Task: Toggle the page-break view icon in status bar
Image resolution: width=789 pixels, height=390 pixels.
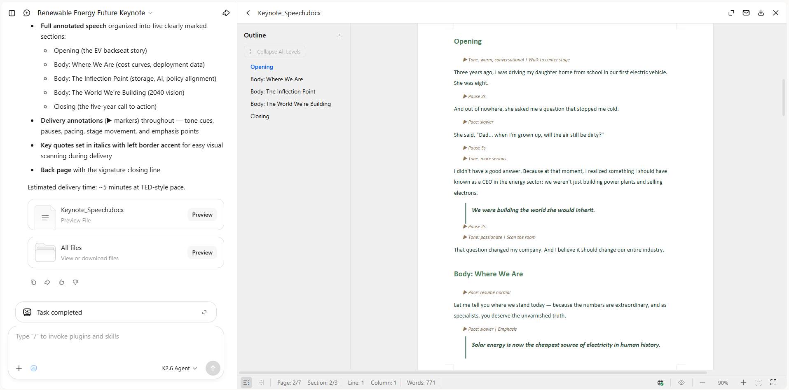Action: (261, 383)
